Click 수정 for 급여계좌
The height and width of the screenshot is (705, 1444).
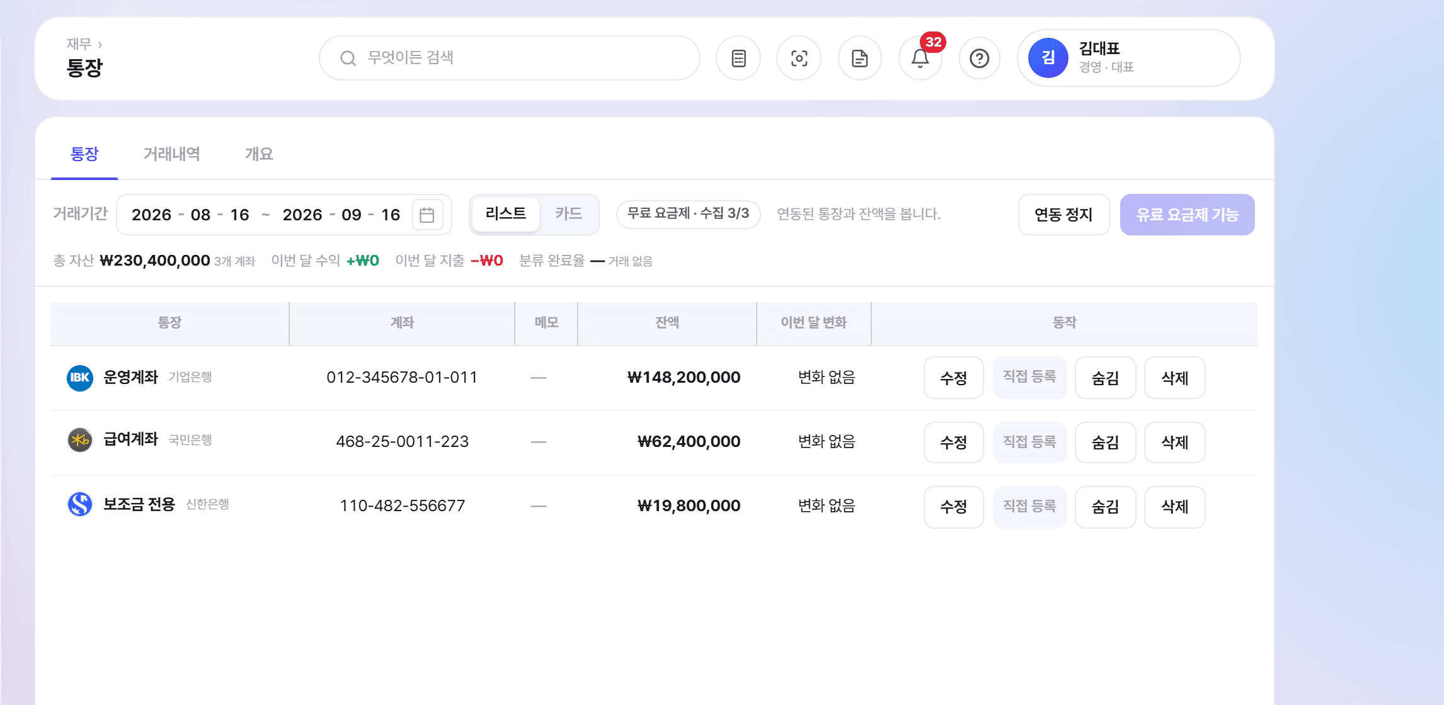954,442
